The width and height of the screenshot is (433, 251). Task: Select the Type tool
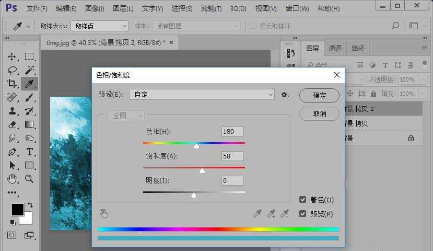pos(29,152)
